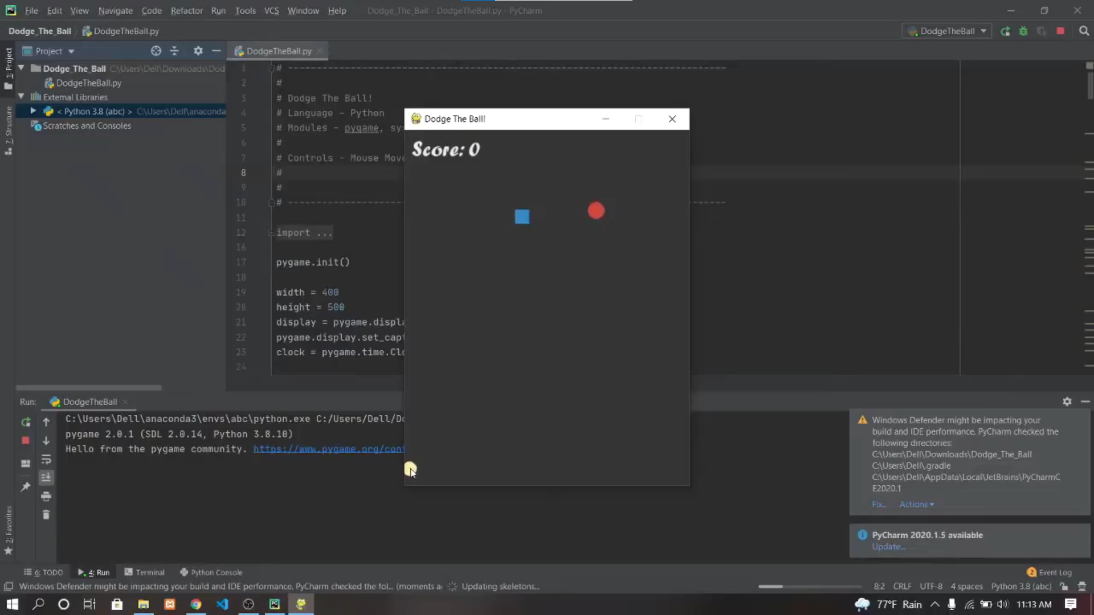Screen dimensions: 1094x615
Task: Open the DodgeTheBall run configuration dropdown
Action: (947, 31)
